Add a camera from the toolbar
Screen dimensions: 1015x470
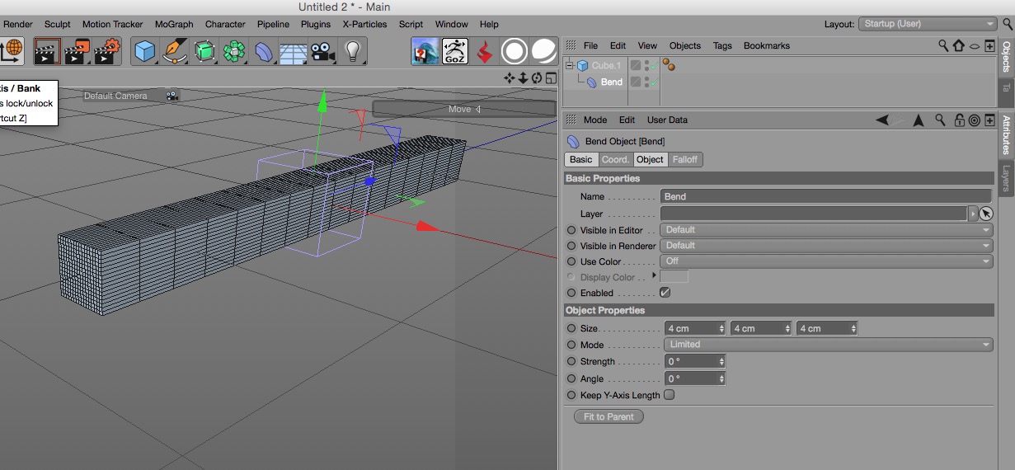click(x=323, y=52)
